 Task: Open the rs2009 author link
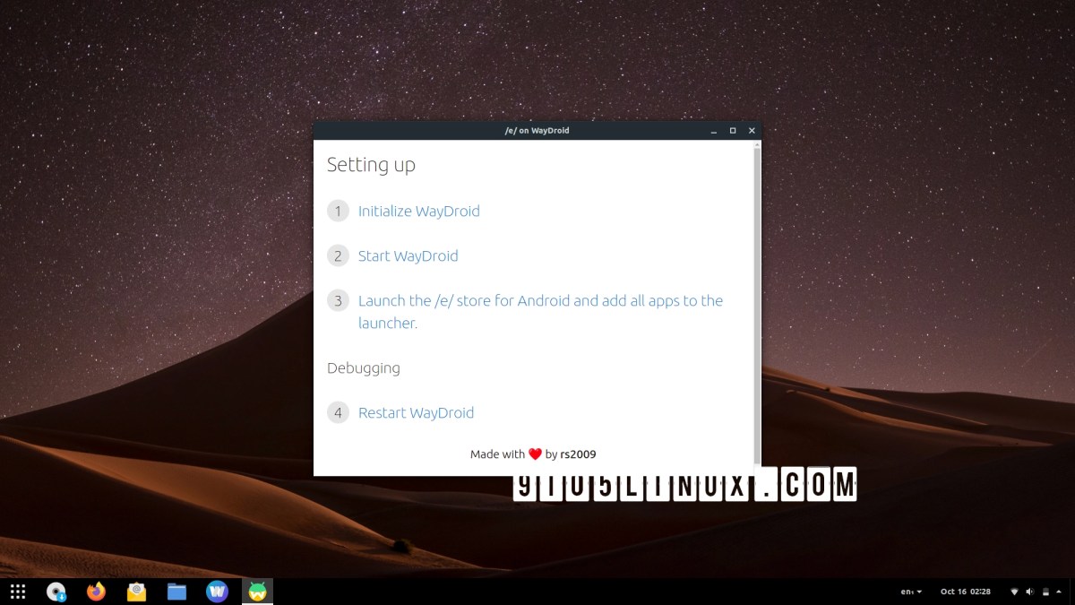point(578,454)
